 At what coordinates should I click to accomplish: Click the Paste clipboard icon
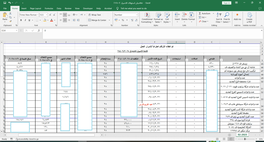tap(5, 15)
